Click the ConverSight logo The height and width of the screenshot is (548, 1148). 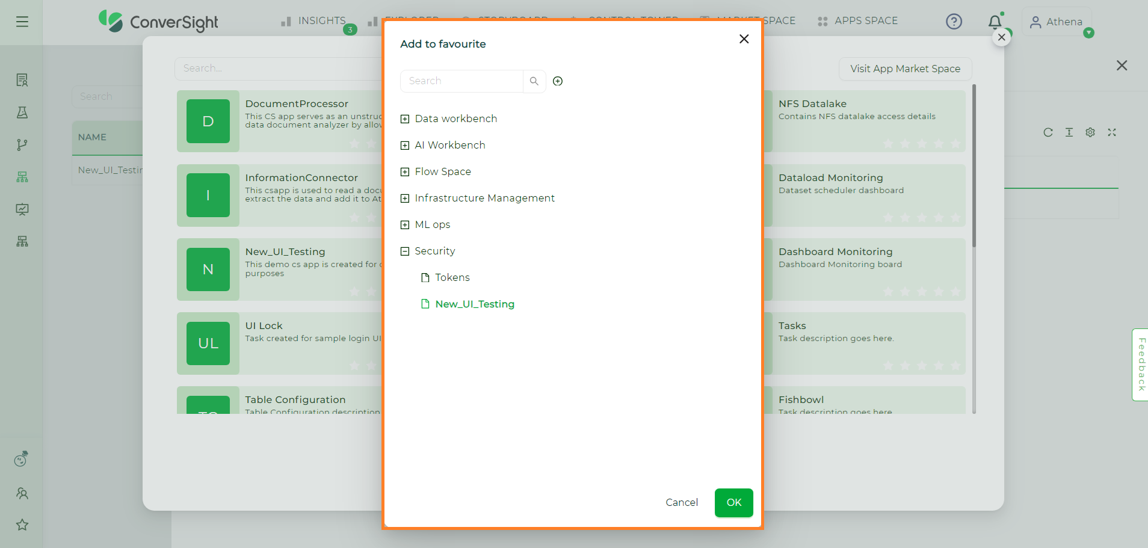point(159,22)
